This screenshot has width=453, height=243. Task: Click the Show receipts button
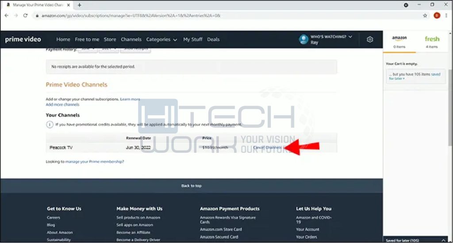click(135, 49)
